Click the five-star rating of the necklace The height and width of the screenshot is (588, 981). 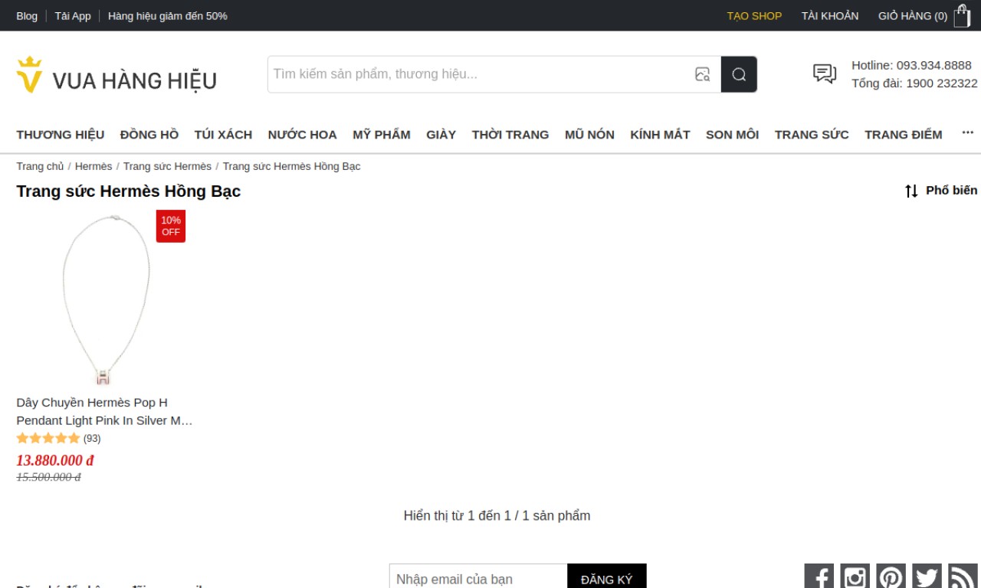(48, 439)
